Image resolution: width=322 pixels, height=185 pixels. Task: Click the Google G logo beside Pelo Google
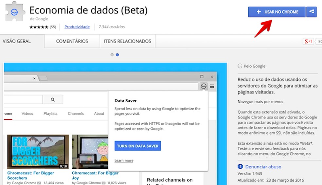[x=240, y=66]
